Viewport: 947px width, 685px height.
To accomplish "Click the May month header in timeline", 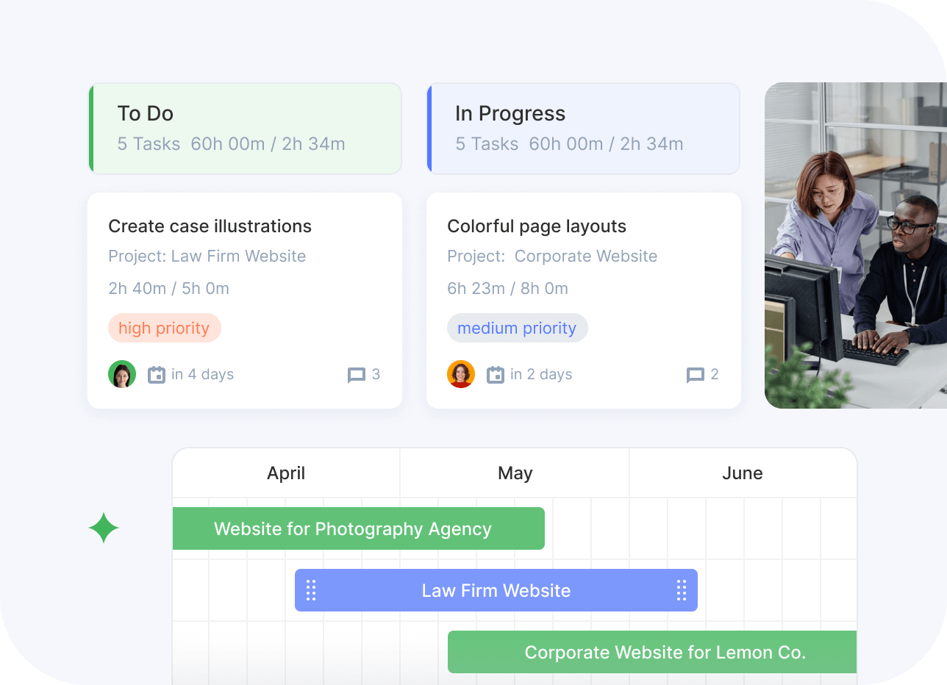I will point(515,473).
